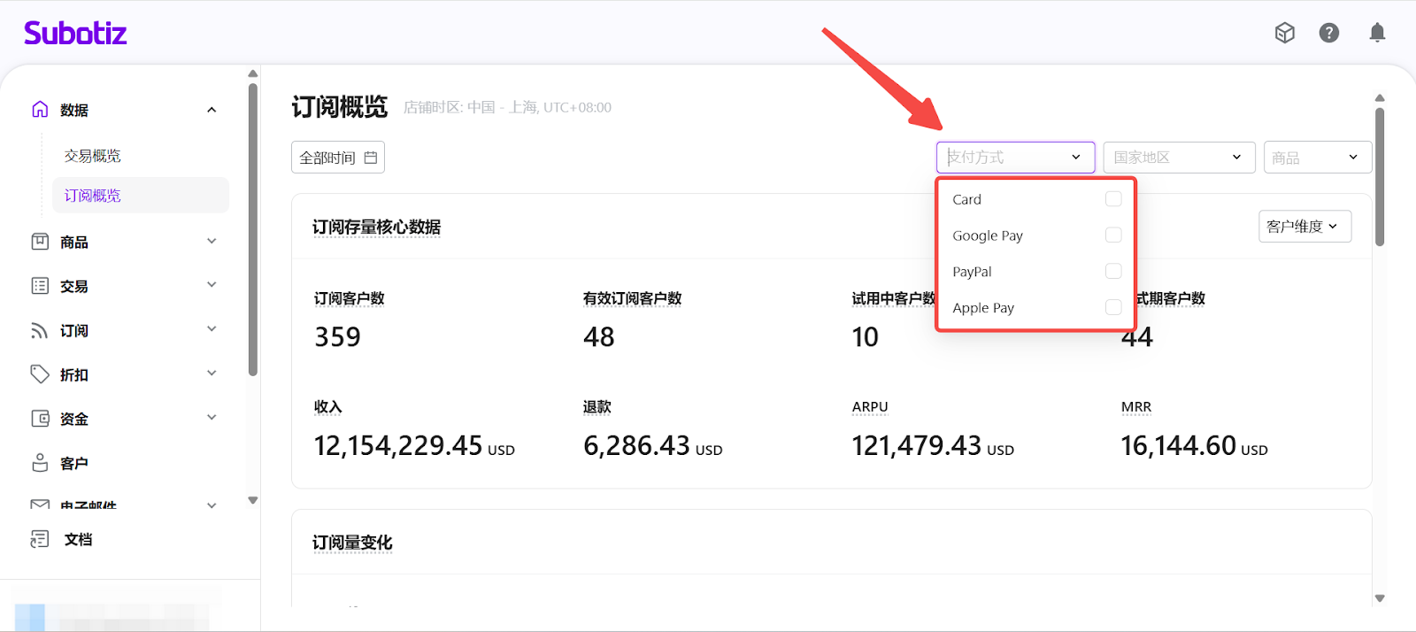Go to 交易概览 in sidebar

pyautogui.click(x=92, y=156)
